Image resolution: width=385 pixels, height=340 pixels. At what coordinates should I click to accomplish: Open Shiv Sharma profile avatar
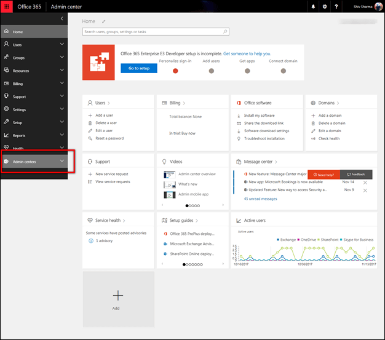coord(378,7)
